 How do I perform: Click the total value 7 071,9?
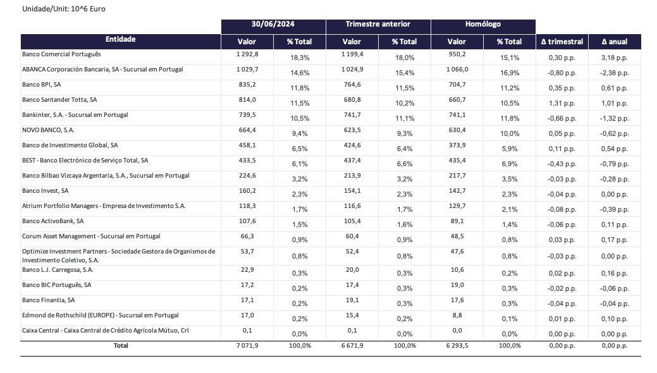247,346
